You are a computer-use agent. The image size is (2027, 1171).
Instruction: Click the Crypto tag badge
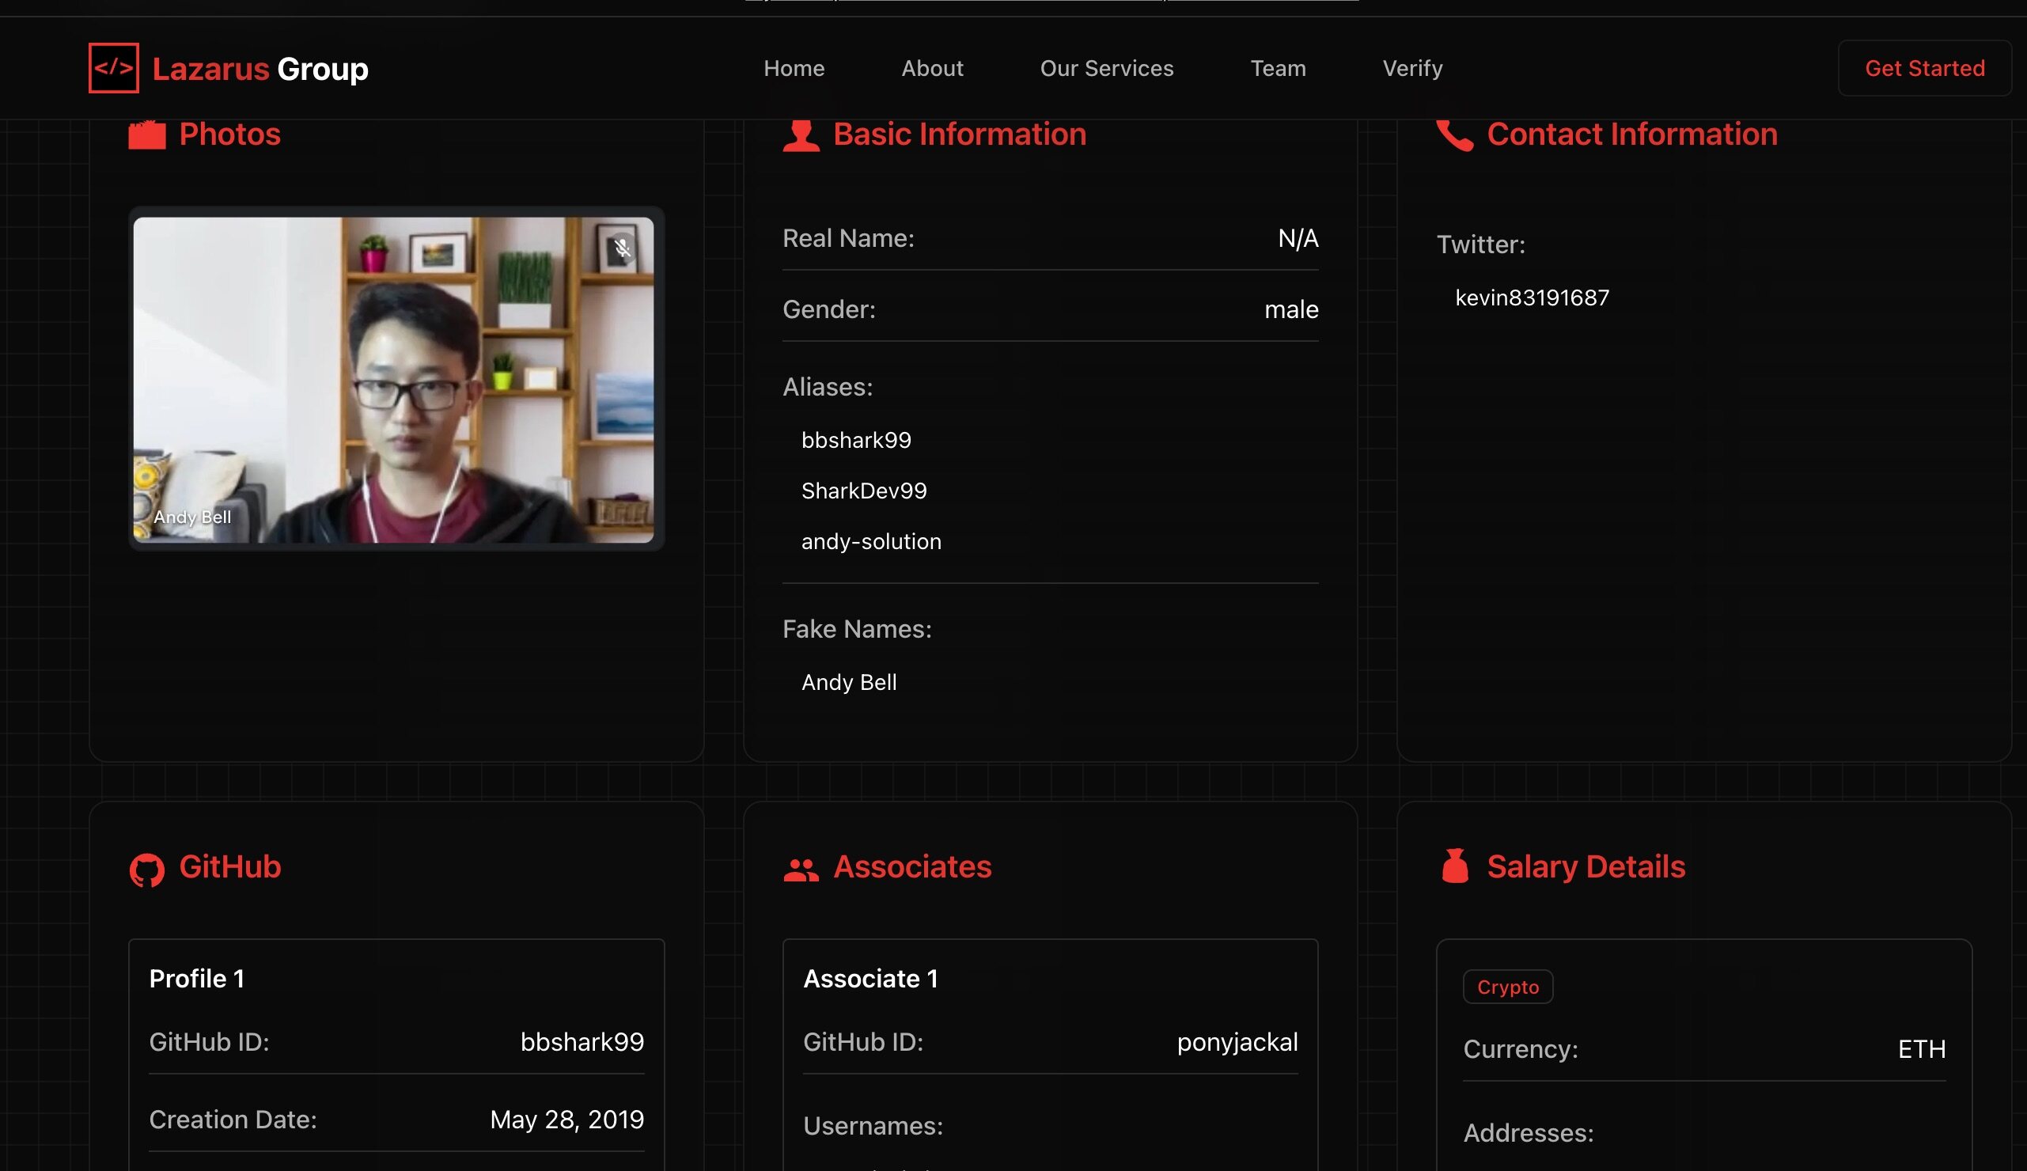[1507, 987]
